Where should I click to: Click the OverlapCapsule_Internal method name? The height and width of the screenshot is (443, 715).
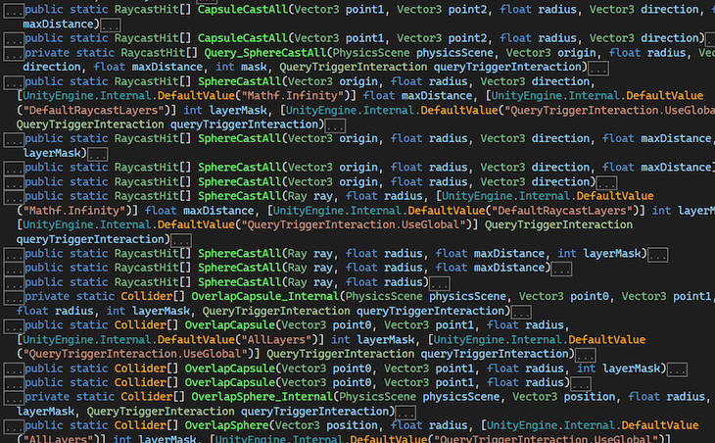[x=264, y=297]
